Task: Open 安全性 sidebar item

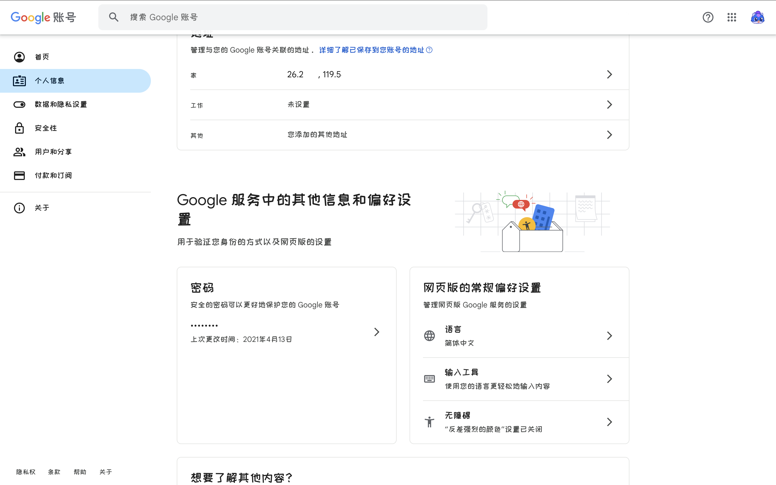Action: (x=75, y=128)
